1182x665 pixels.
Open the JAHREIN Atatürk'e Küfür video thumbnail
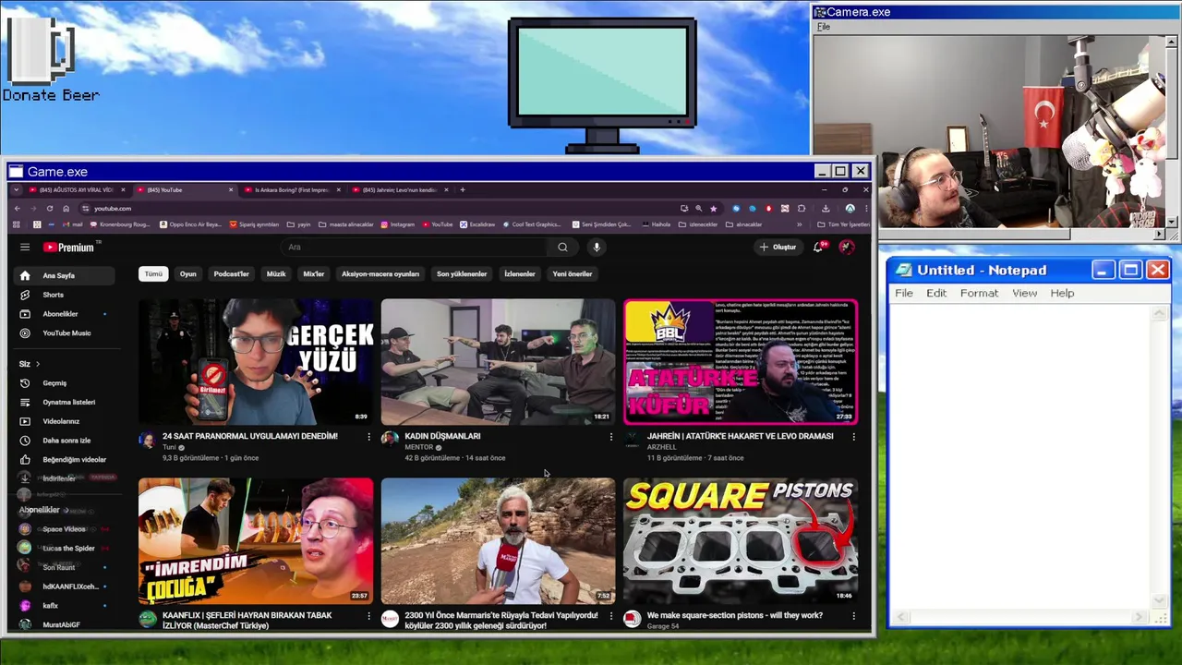[x=741, y=361]
